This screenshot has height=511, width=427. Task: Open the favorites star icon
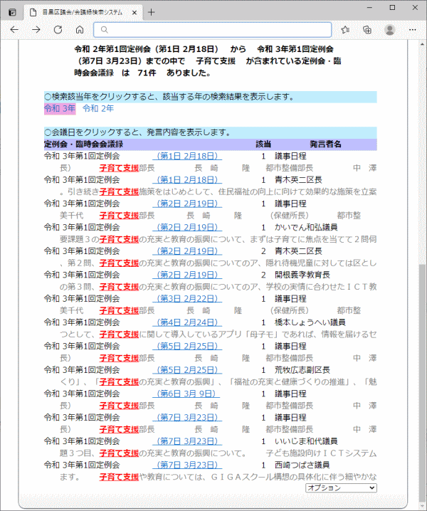click(345, 30)
